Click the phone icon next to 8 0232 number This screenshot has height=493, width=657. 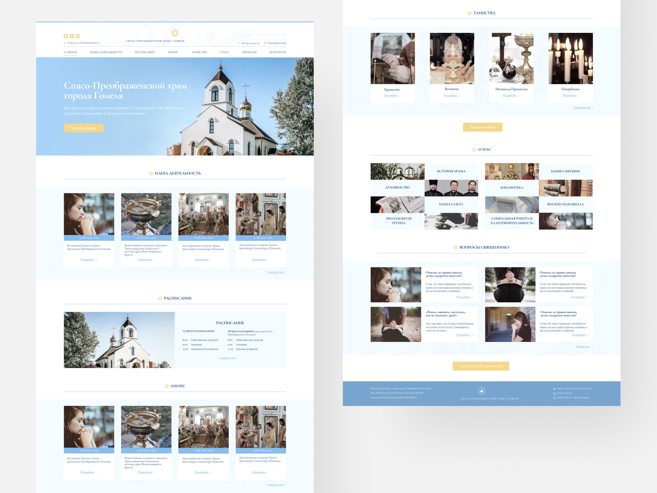tap(239, 42)
